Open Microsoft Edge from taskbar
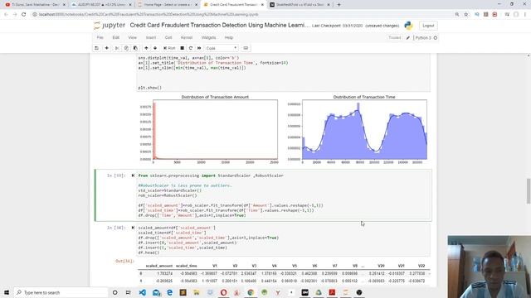 click(169, 292)
